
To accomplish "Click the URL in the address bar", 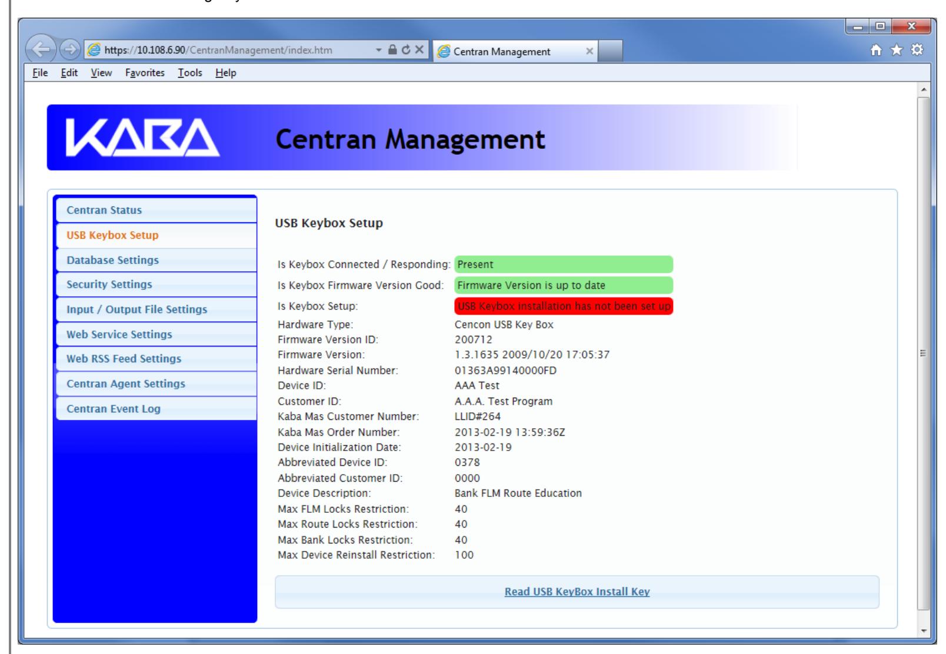I will tap(218, 51).
